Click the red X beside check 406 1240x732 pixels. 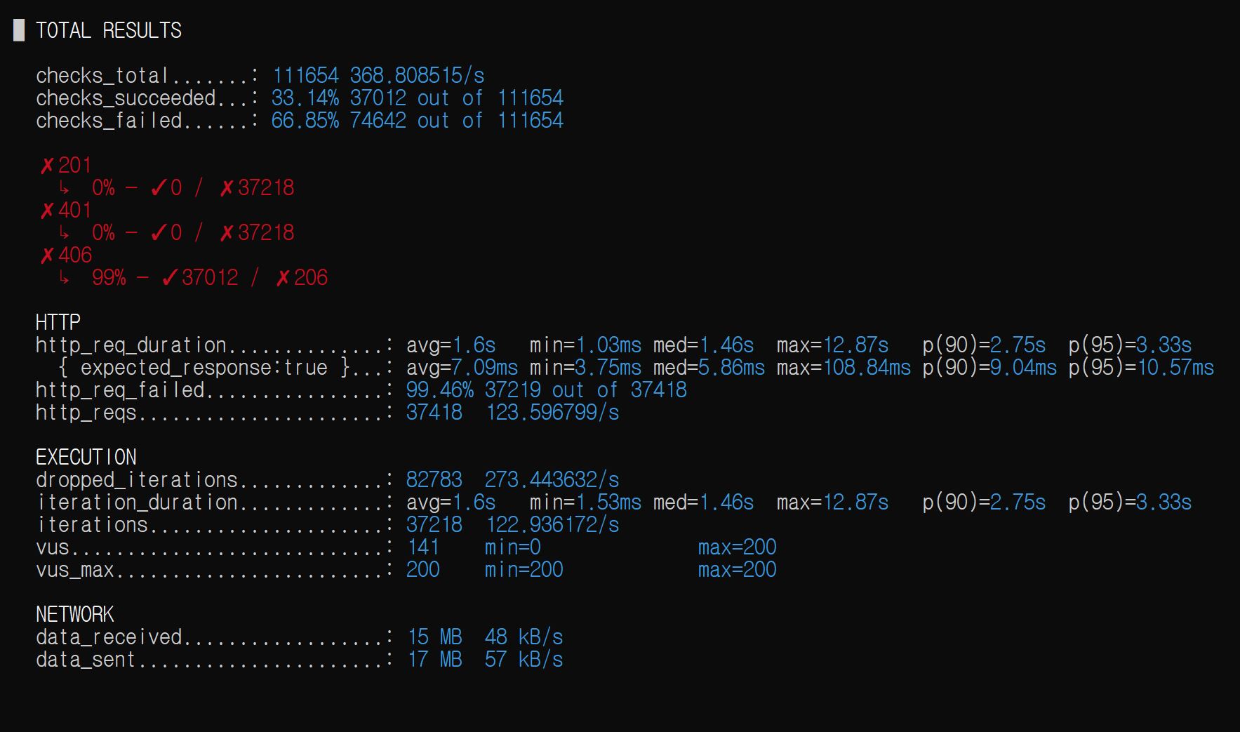(x=47, y=256)
